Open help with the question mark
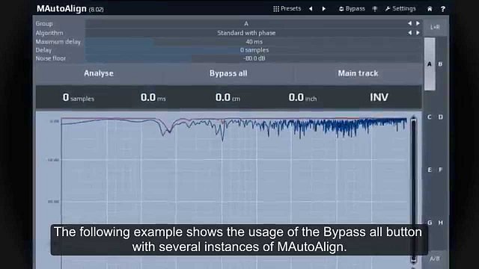Image resolution: width=479 pixels, height=269 pixels. [x=443, y=9]
